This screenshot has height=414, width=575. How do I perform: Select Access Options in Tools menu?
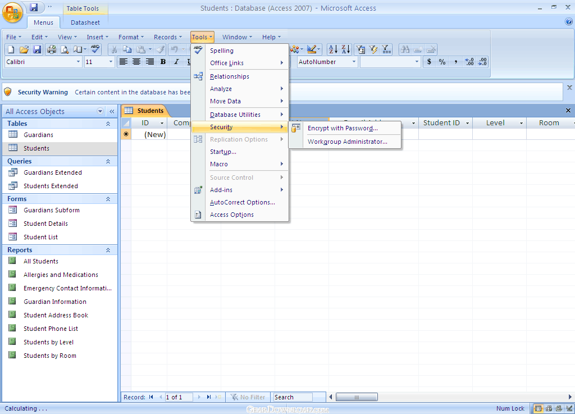click(240, 215)
